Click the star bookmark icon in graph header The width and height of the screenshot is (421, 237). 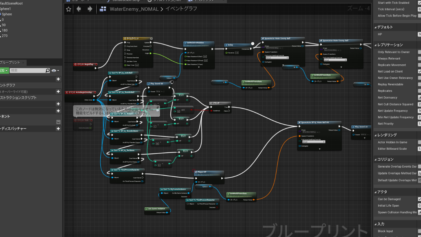pos(69,9)
